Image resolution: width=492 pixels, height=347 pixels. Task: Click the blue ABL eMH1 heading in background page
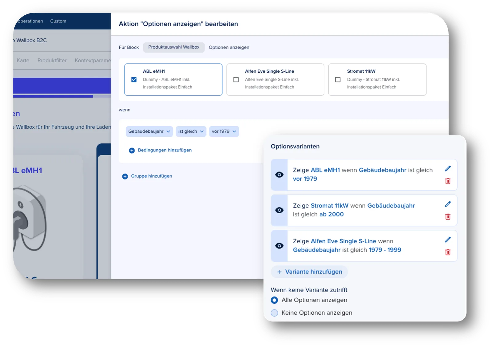click(x=28, y=171)
